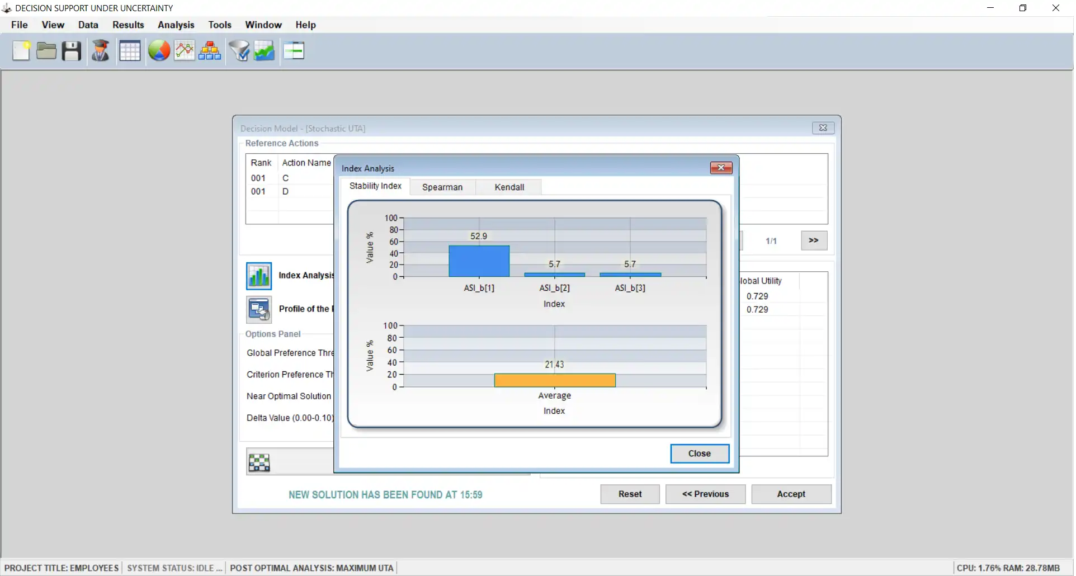This screenshot has height=576, width=1076.
Task: Switch to the Spearman tab
Action: pyautogui.click(x=442, y=187)
